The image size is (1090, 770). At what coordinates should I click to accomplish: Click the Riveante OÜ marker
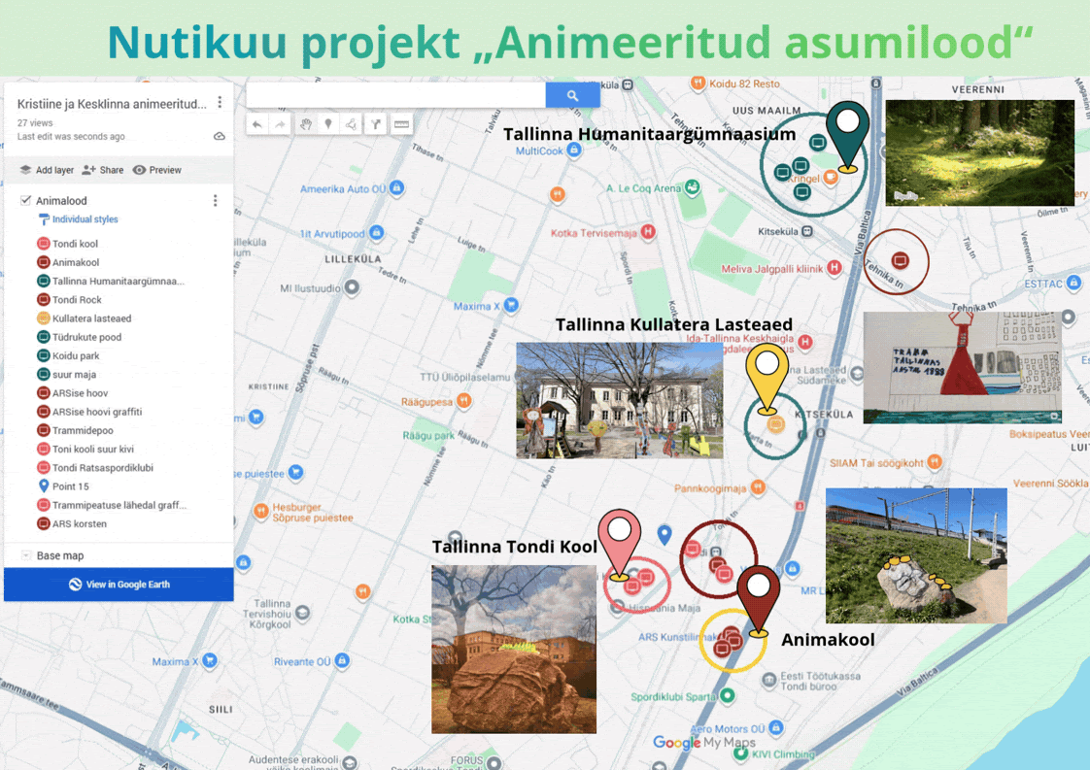point(341,660)
